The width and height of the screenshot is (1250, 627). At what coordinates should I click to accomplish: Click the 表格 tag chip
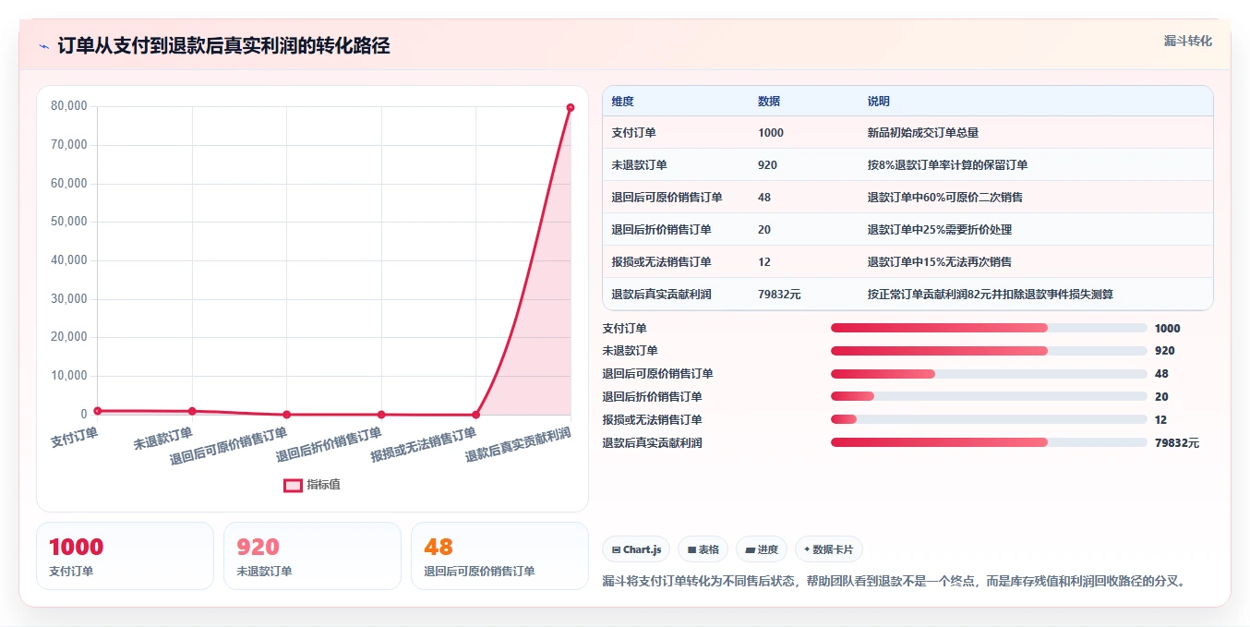[703, 549]
